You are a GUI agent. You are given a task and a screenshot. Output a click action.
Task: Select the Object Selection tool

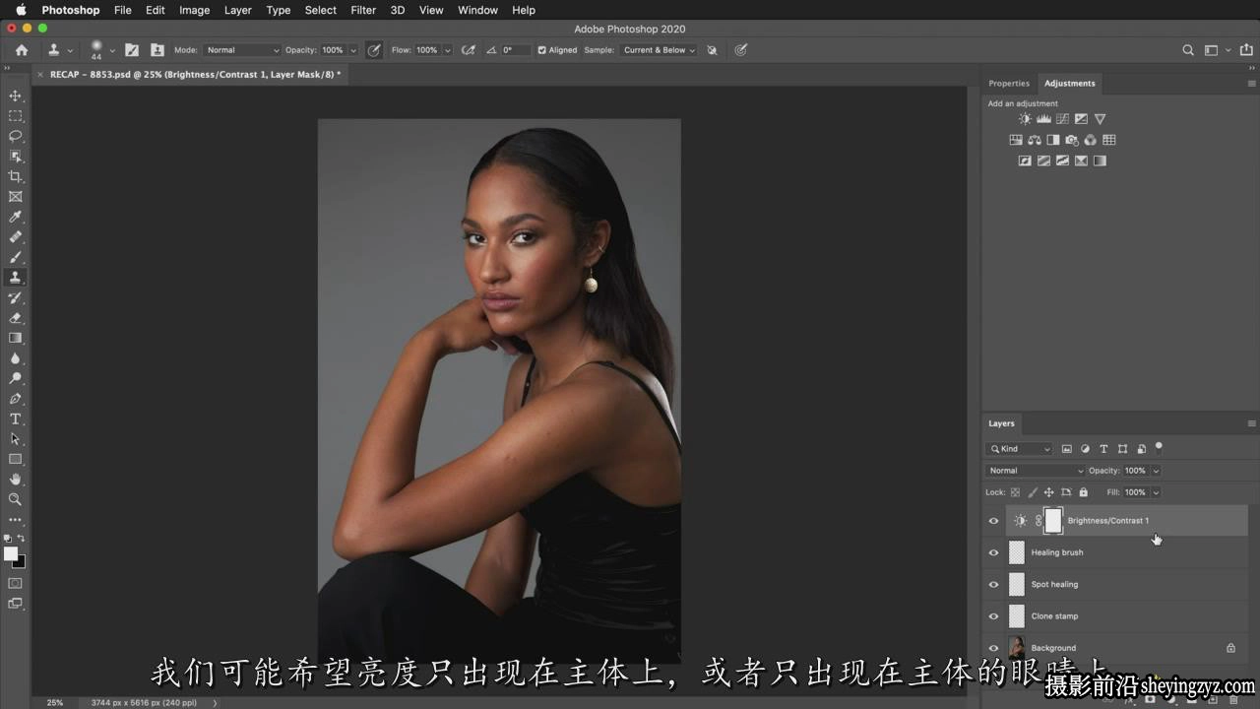pyautogui.click(x=15, y=157)
